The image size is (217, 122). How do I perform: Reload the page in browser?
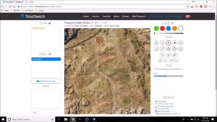10,6
